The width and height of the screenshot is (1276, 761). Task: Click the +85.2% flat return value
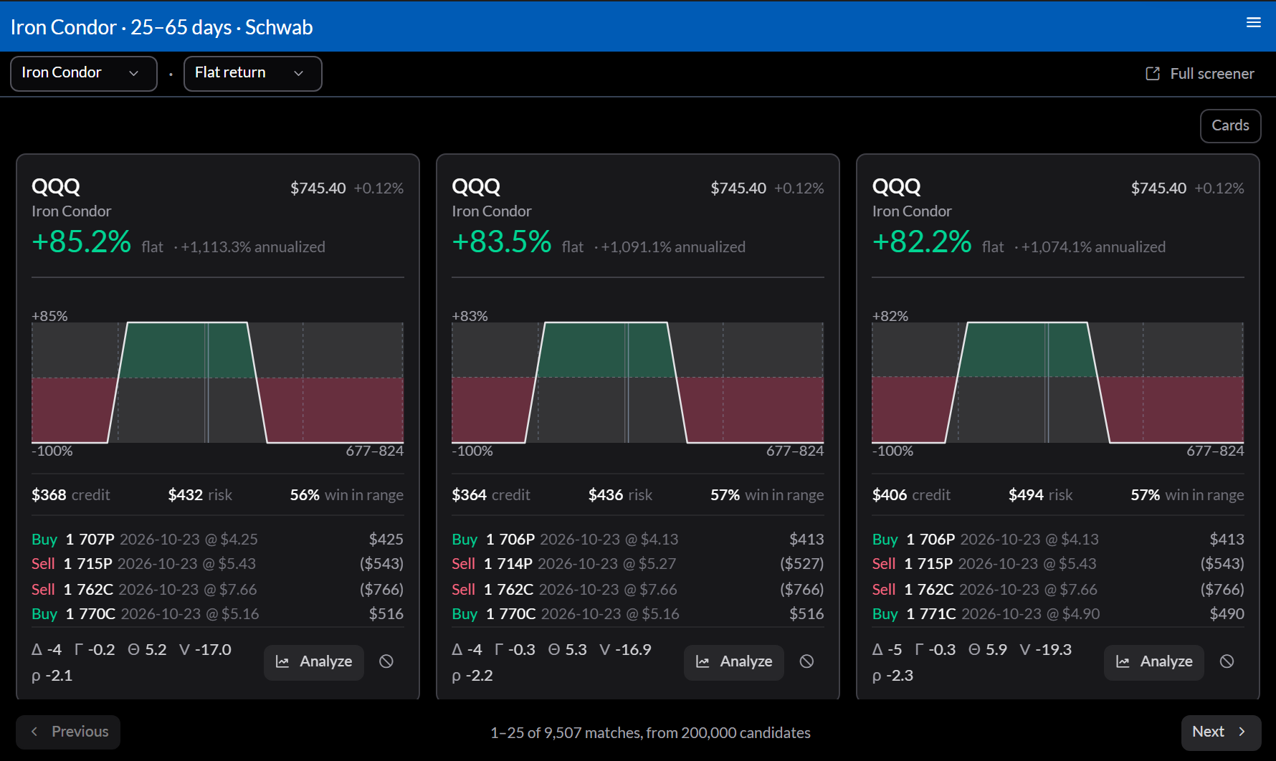point(82,242)
